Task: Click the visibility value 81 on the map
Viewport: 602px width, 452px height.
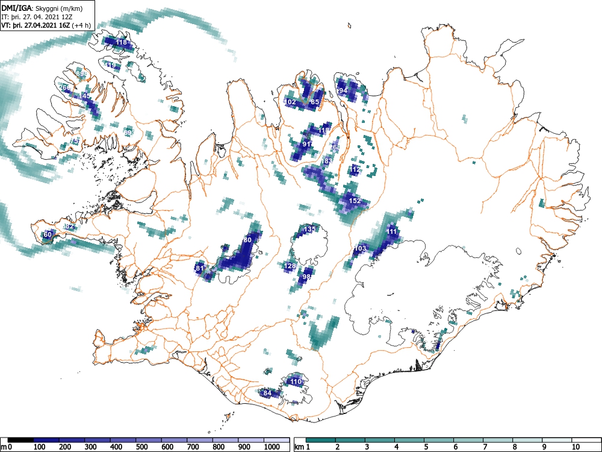Action: (x=199, y=268)
